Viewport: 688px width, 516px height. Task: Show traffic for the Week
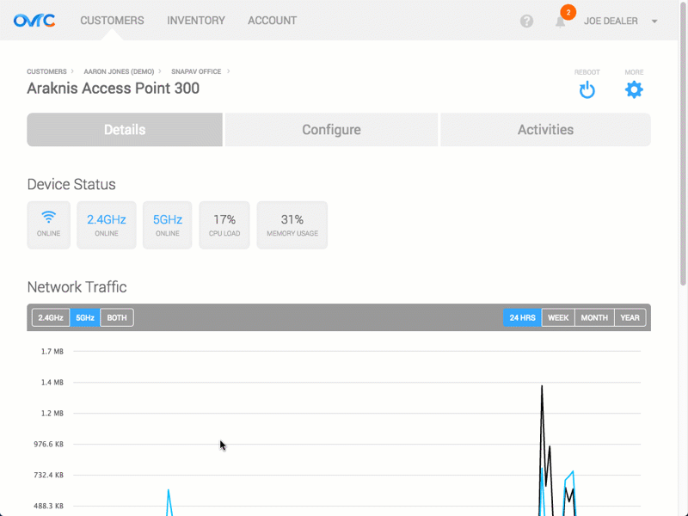click(x=558, y=317)
